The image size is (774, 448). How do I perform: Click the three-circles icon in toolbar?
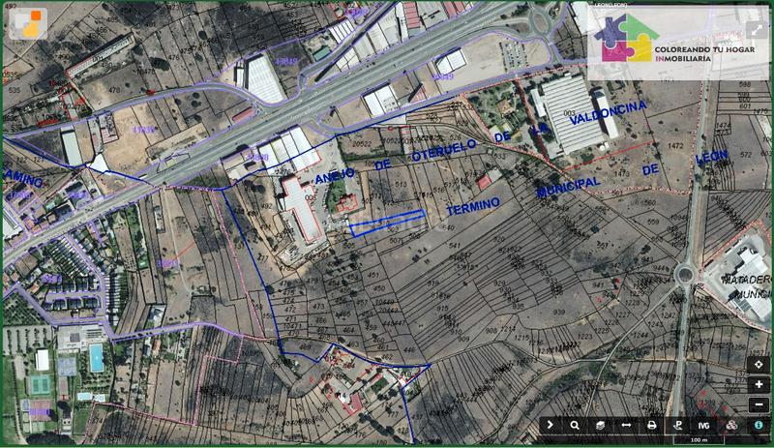pyautogui.click(x=732, y=425)
